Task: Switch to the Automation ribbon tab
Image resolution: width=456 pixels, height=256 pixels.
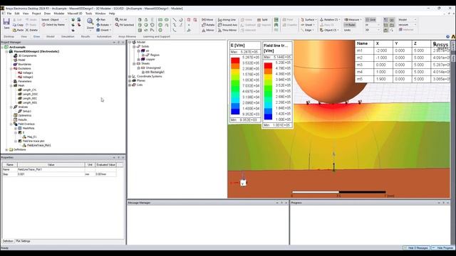Action: 104,36
